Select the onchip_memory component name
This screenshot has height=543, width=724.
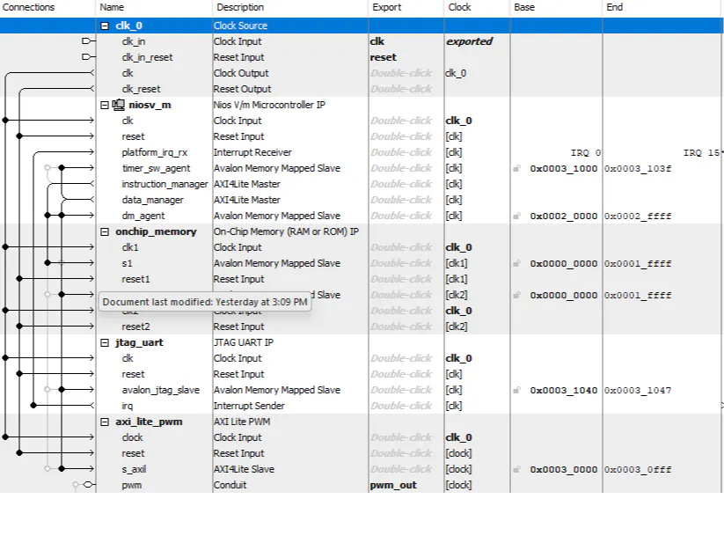[156, 231]
